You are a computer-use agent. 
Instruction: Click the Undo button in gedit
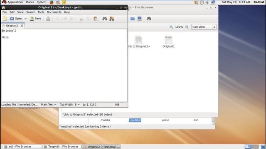(x=62, y=19)
